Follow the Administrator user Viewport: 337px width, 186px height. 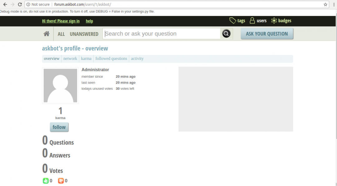(x=59, y=127)
